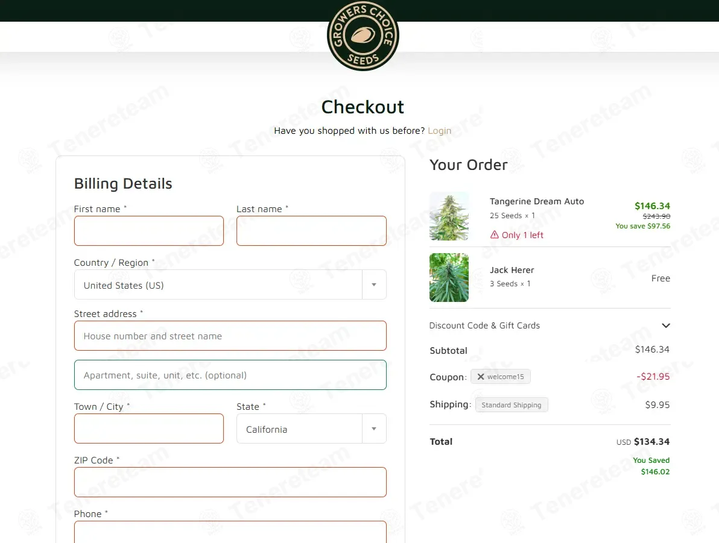Click the warning icon beside Only 1 left
Image resolution: width=719 pixels, height=543 pixels.
495,234
